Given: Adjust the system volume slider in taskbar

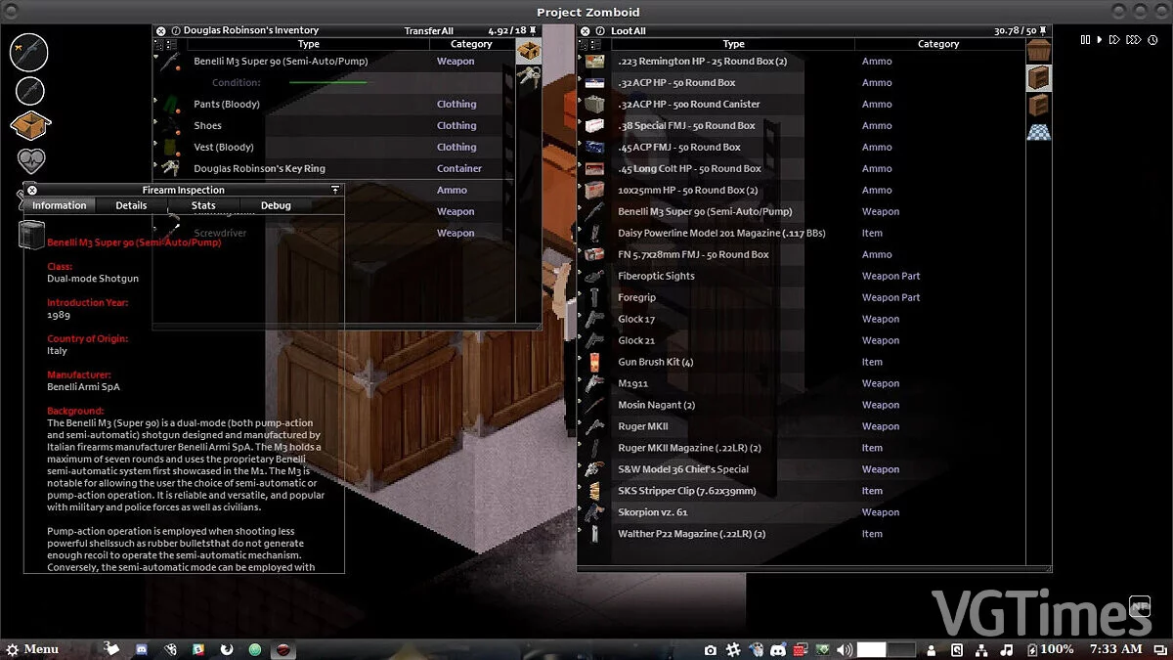Looking at the screenshot, I should [886, 649].
